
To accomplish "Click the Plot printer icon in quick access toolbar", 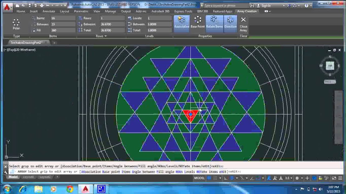I will click(42, 5).
